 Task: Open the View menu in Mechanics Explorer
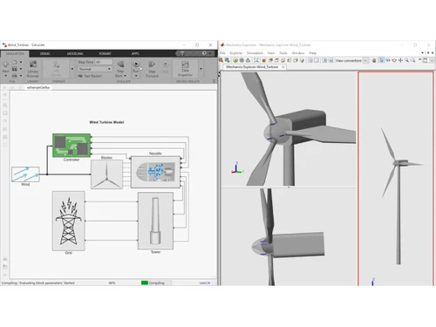coord(271,53)
